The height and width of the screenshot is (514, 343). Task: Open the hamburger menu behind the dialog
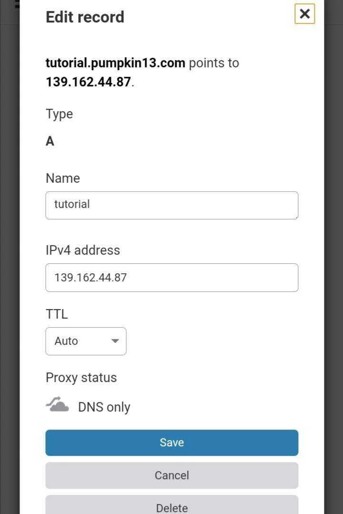17,5
